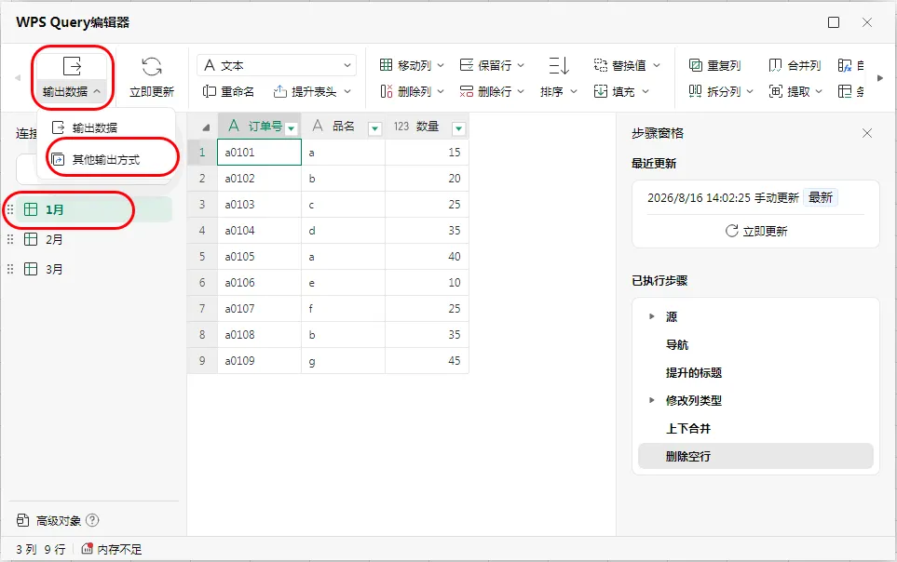Select the 删除空行 executed step
The height and width of the screenshot is (562, 897).
[x=755, y=456]
